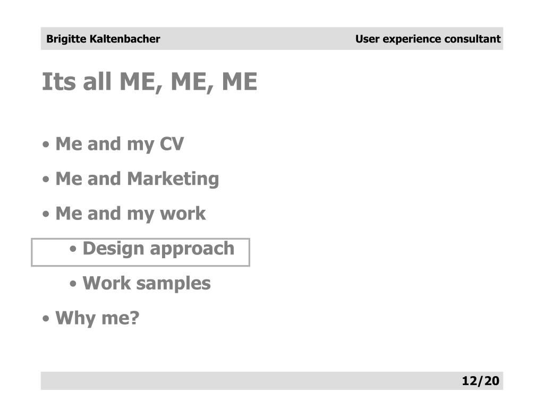This screenshot has width=544, height=408.
Task: Click the User experience consultant text
Action: coord(428,39)
